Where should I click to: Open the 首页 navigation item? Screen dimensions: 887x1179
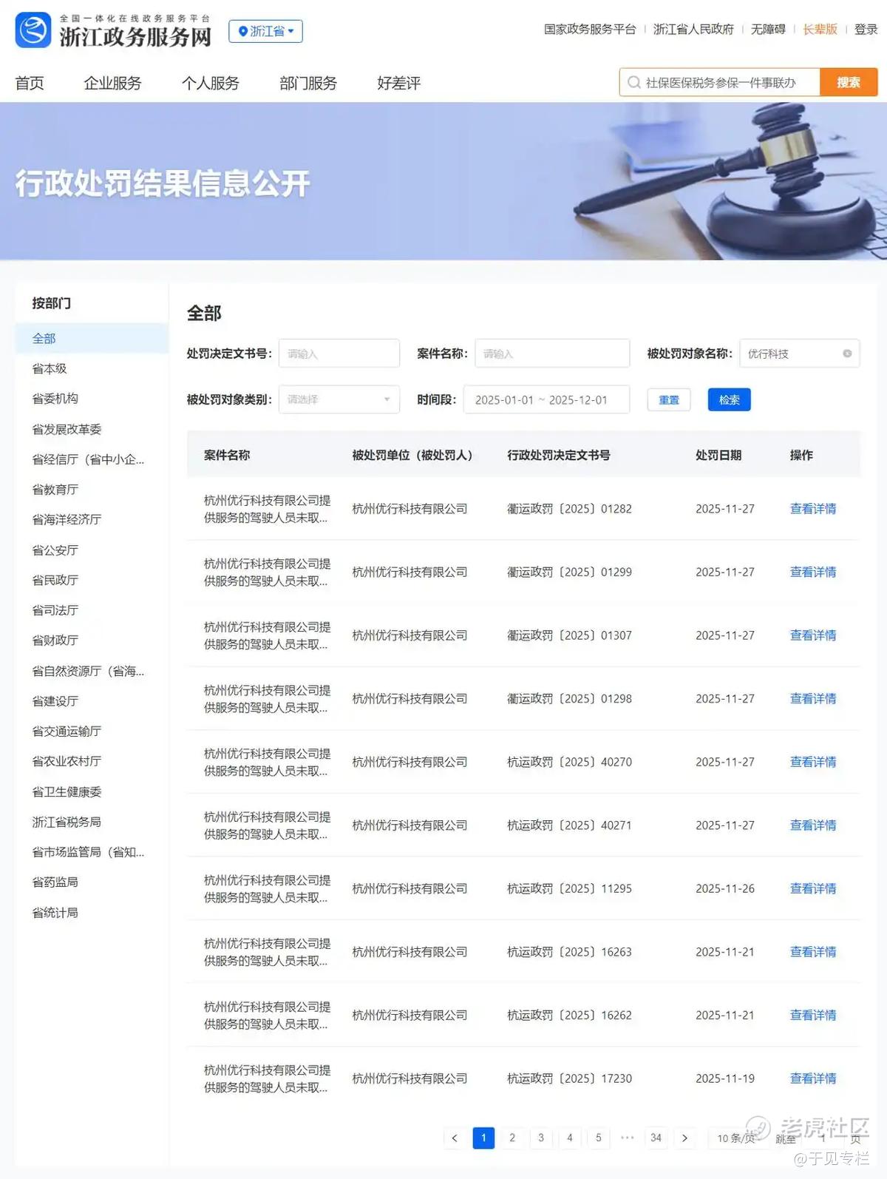[x=30, y=83]
